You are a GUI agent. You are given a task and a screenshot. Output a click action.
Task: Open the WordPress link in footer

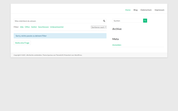point(78,55)
